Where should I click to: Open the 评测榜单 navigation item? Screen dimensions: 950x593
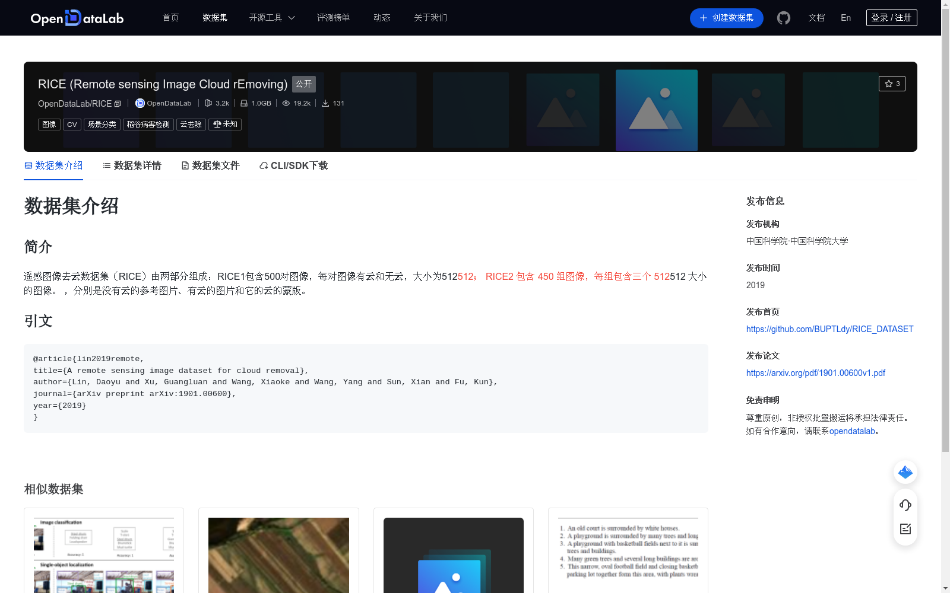pos(334,18)
